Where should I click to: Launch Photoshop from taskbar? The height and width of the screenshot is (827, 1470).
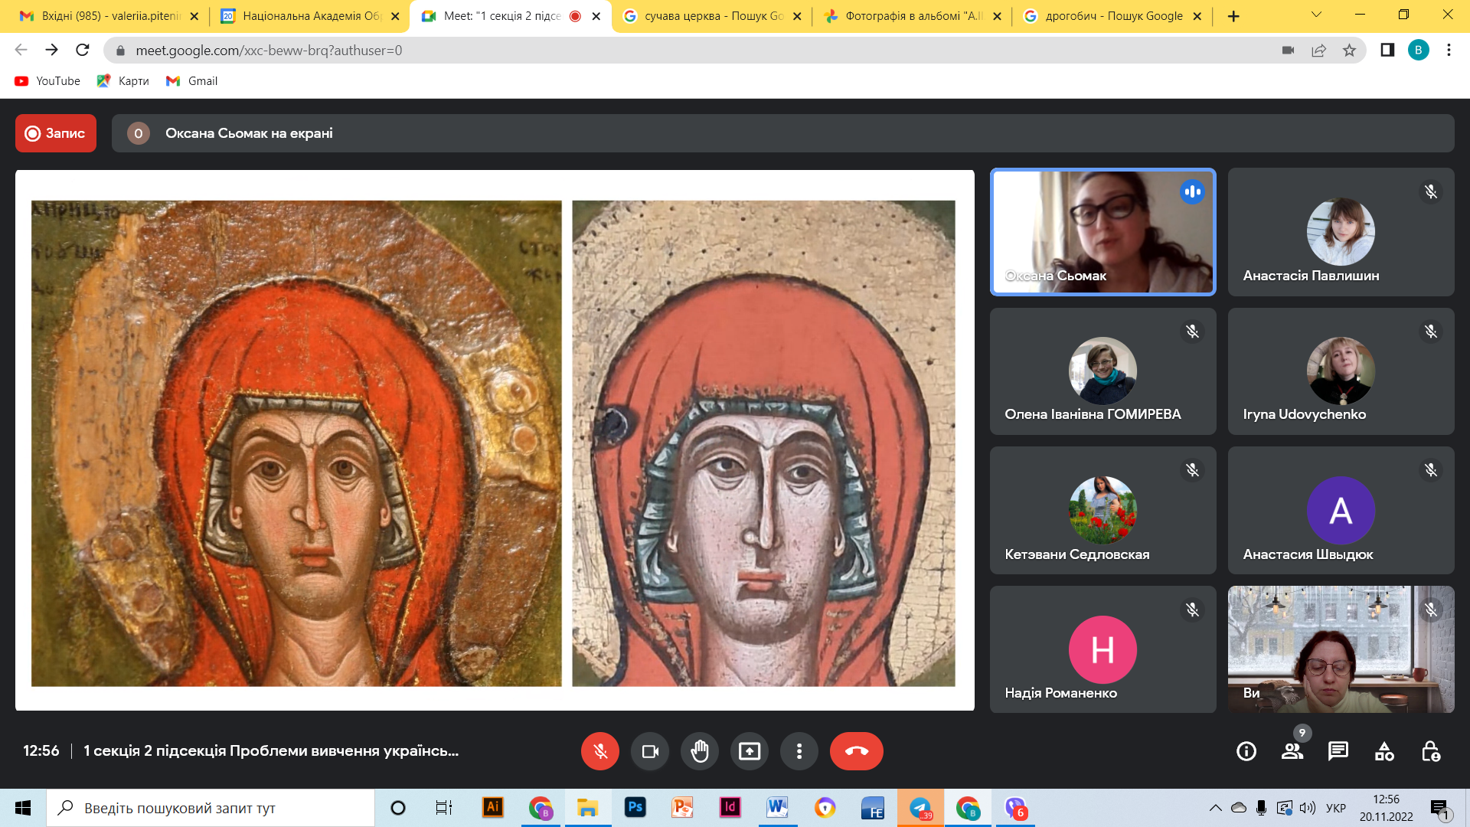click(x=635, y=808)
